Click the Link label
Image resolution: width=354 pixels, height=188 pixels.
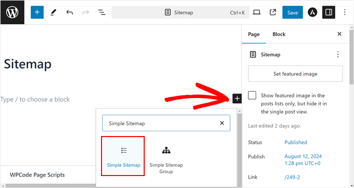(252, 177)
